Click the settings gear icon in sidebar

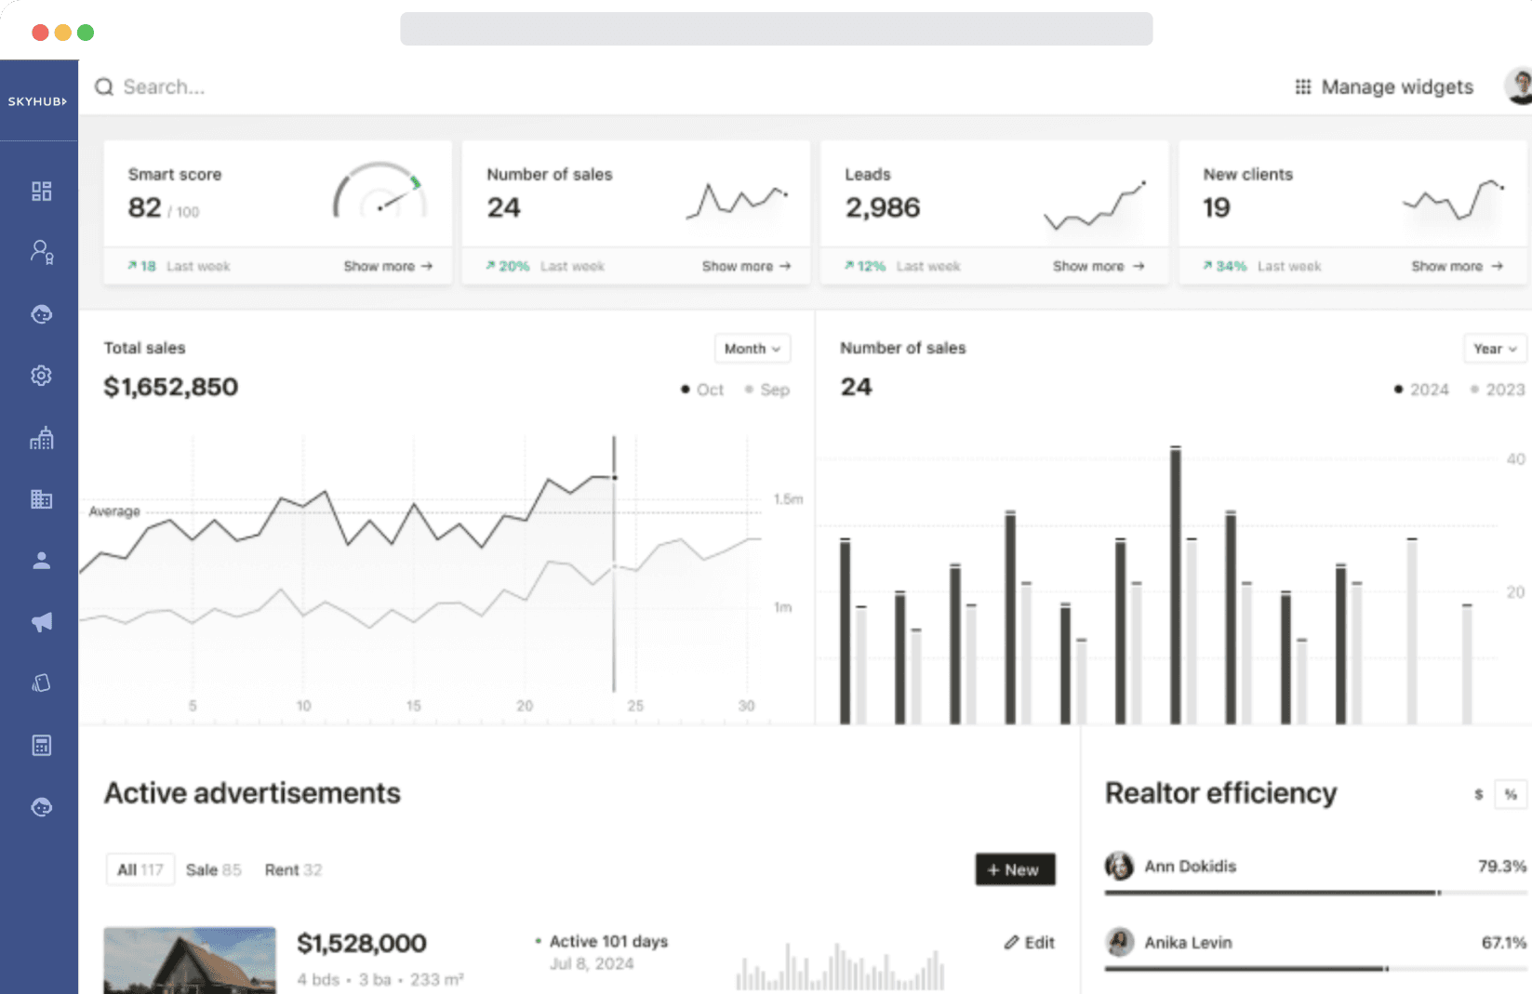41,376
